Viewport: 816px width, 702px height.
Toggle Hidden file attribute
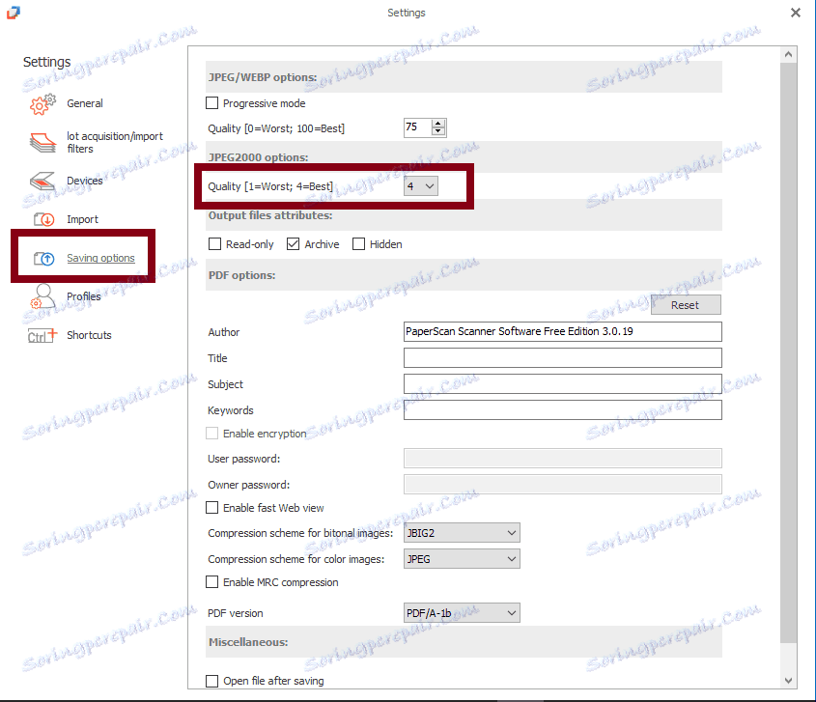click(x=358, y=243)
